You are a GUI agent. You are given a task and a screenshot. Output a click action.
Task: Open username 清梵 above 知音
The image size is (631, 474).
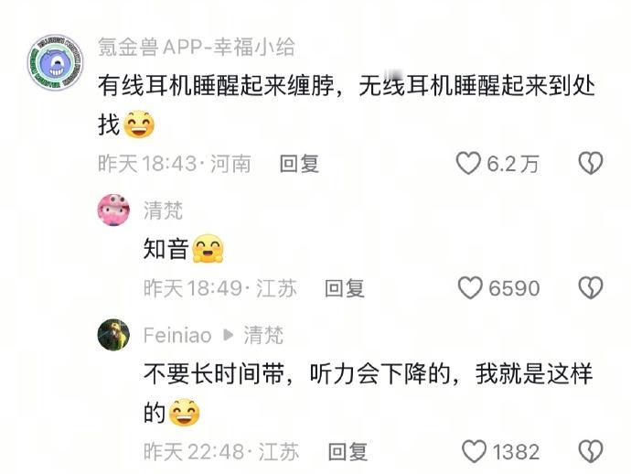point(164,210)
